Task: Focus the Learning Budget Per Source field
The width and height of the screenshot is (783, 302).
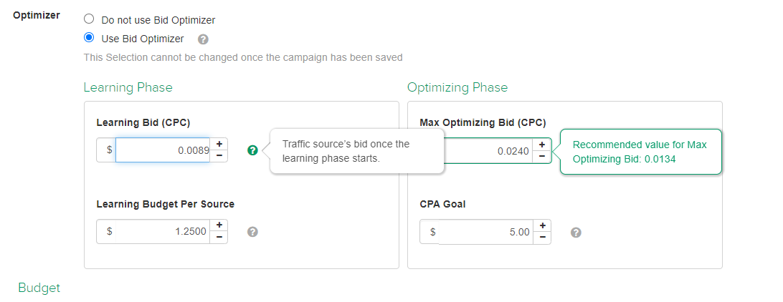Action: (163, 232)
